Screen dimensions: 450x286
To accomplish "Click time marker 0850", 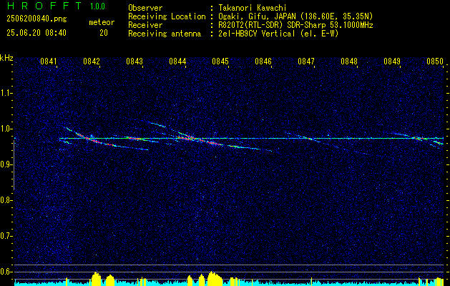I will click(x=435, y=61).
